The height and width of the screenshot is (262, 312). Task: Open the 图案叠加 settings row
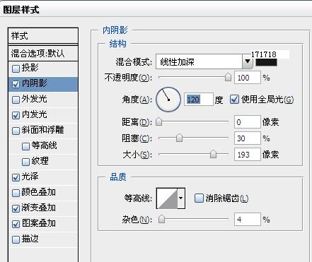click(43, 224)
